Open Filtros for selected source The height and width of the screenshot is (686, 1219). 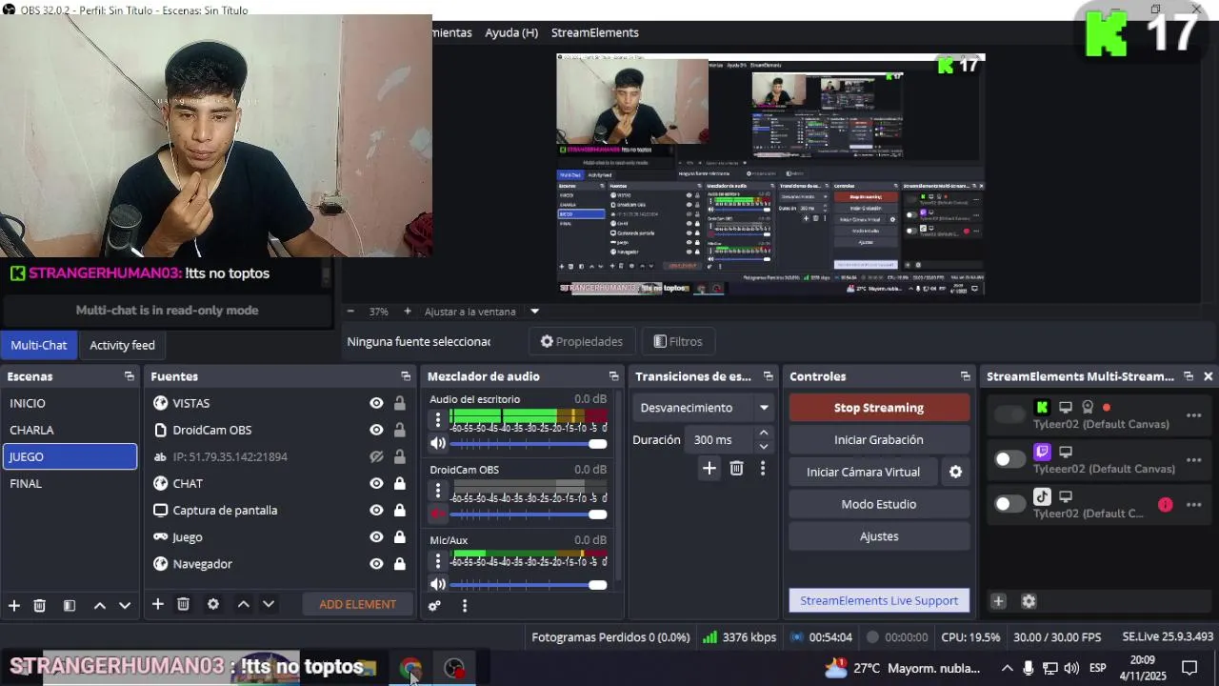[x=678, y=341]
